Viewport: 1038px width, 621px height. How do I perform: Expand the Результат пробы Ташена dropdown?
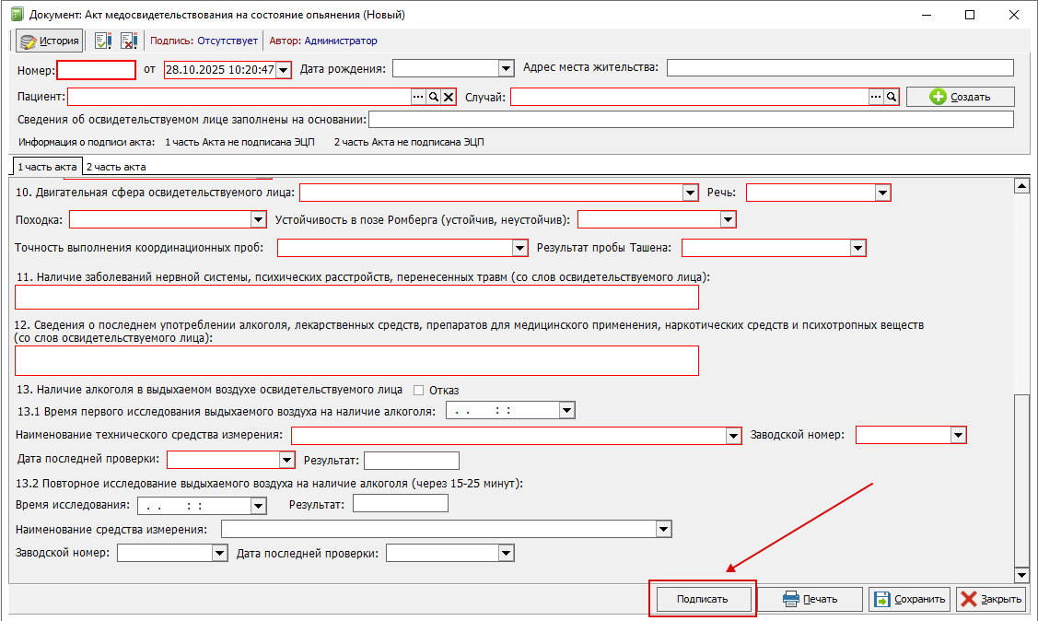(x=858, y=248)
